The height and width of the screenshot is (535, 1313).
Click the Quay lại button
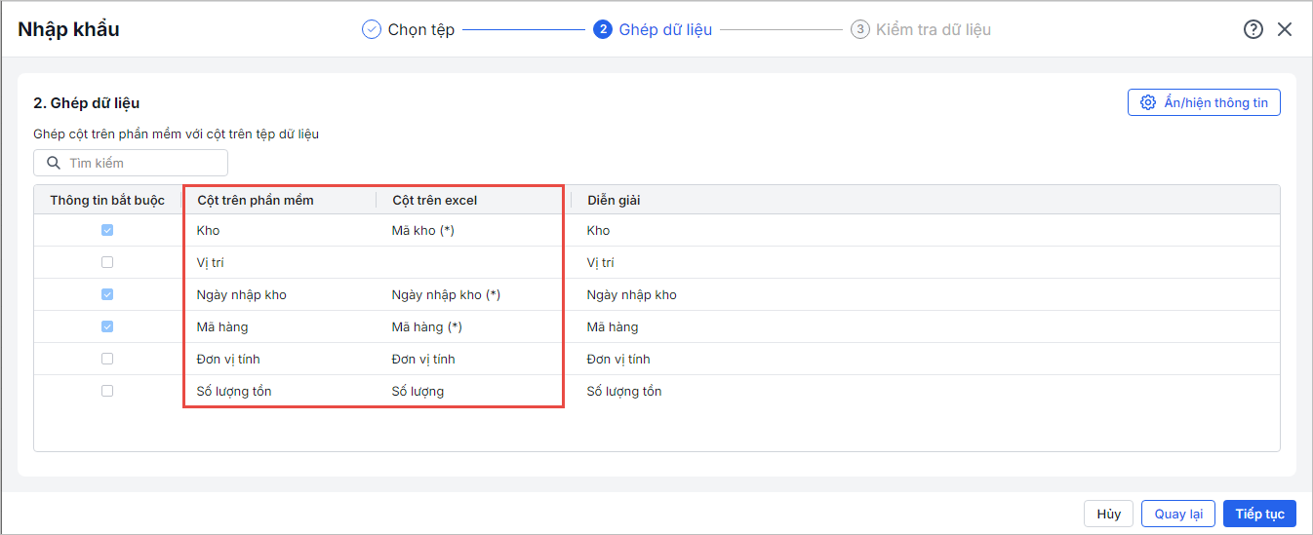coord(1178,514)
